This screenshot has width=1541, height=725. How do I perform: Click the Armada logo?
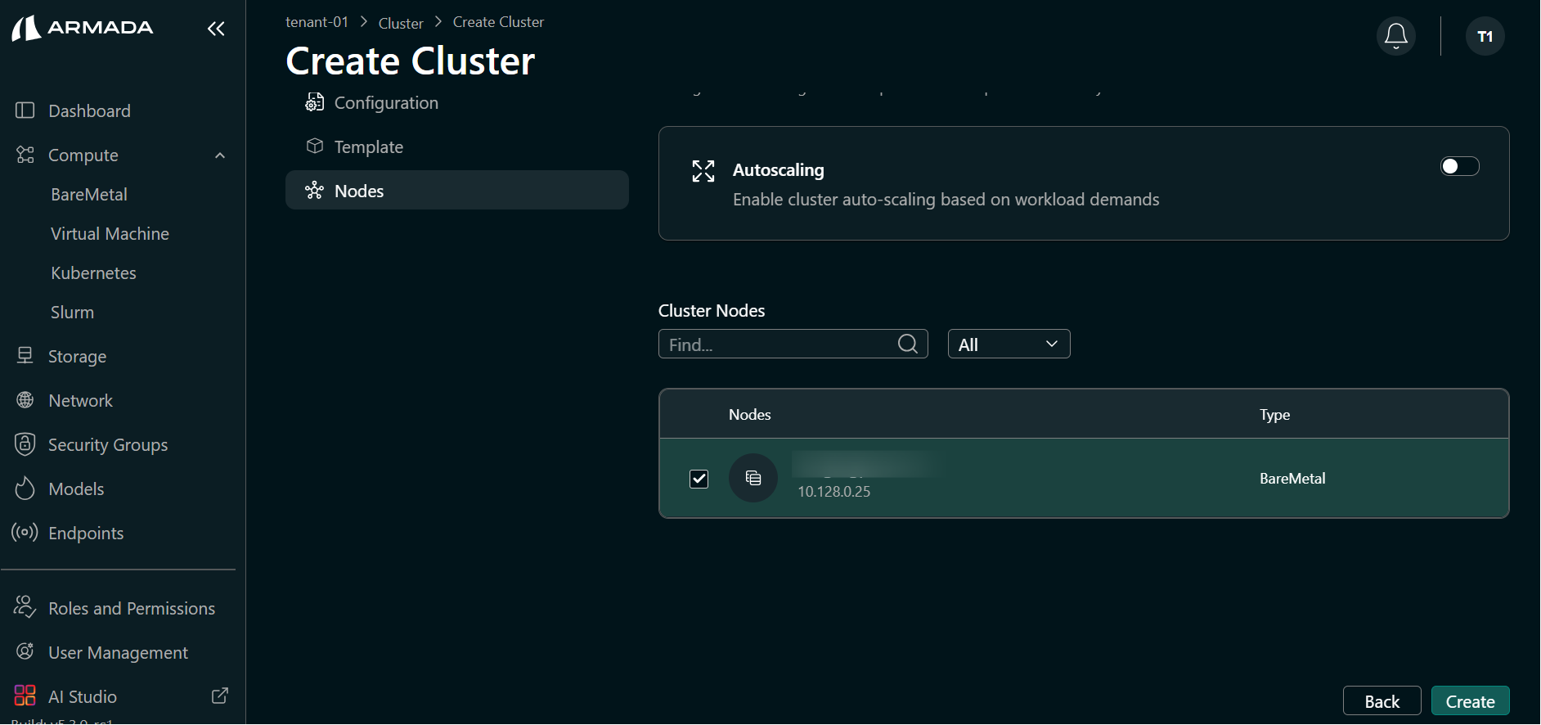(x=82, y=28)
